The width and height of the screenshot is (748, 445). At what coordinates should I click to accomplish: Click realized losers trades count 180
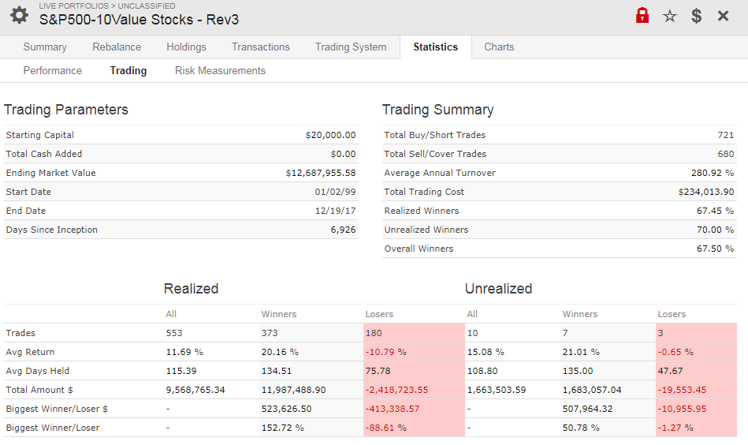click(374, 333)
